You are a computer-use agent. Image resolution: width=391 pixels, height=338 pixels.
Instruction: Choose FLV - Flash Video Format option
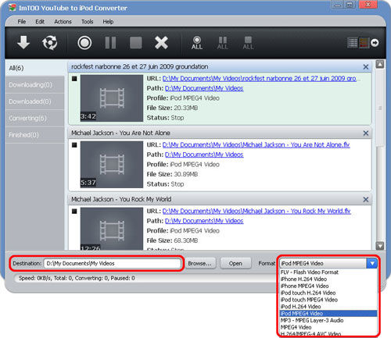coord(328,272)
